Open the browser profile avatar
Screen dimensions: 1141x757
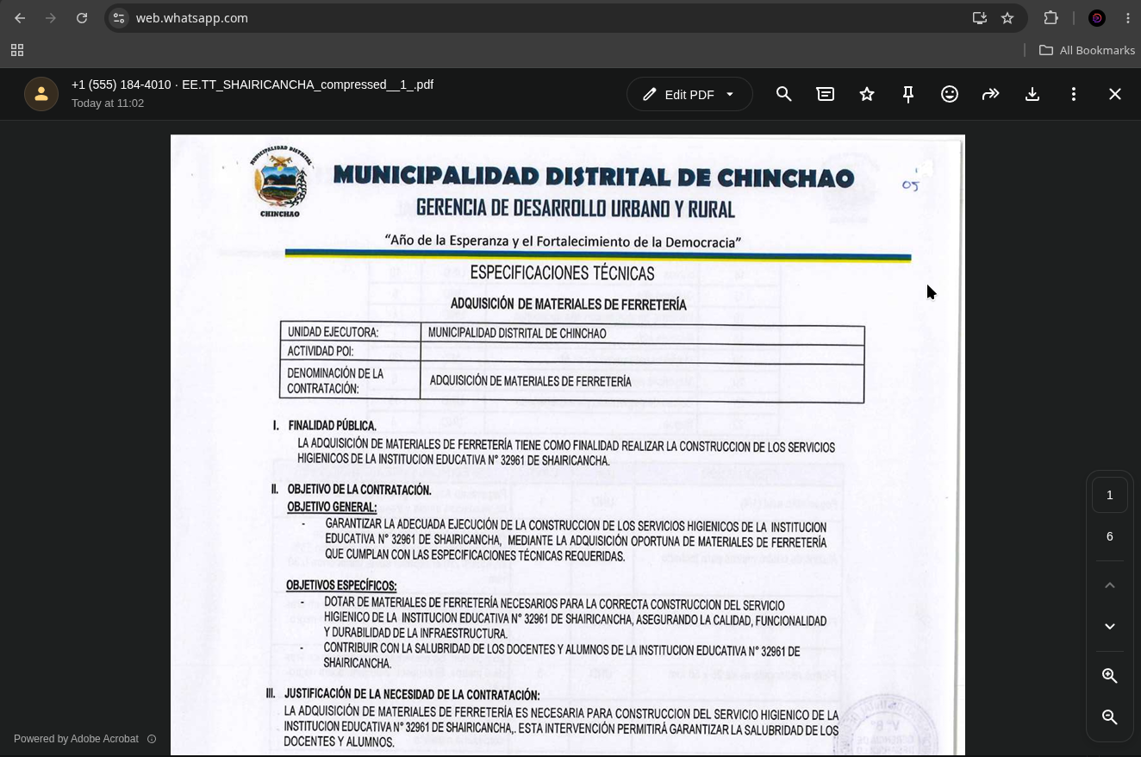(1097, 17)
